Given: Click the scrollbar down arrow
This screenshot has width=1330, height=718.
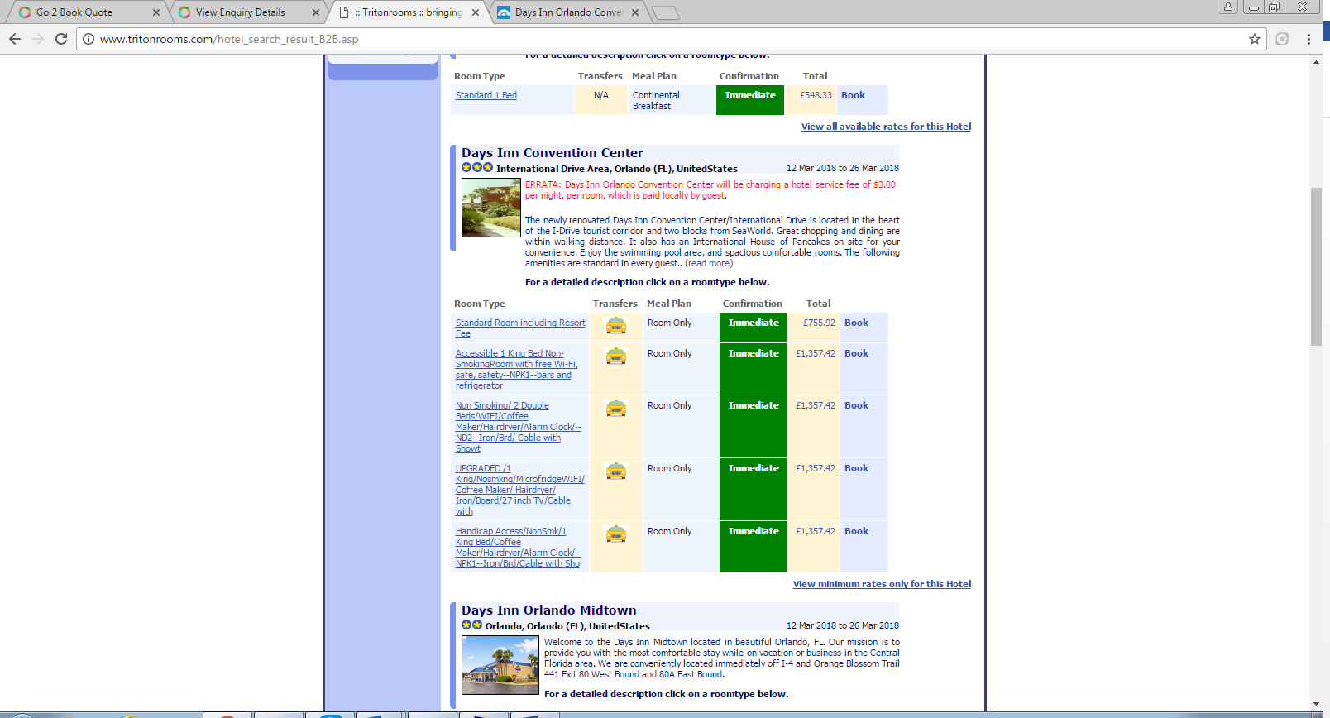Looking at the screenshot, I should coord(1316,704).
